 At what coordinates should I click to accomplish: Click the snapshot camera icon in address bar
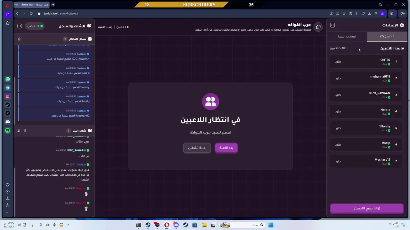pos(338,13)
